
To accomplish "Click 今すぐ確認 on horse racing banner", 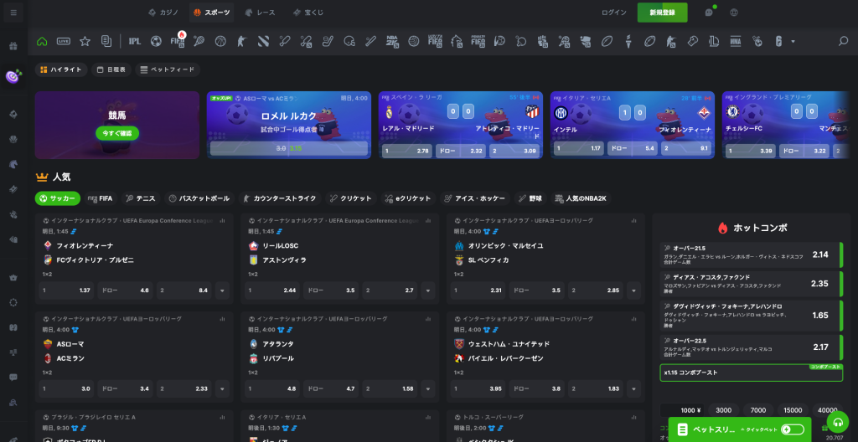I will pyautogui.click(x=117, y=133).
